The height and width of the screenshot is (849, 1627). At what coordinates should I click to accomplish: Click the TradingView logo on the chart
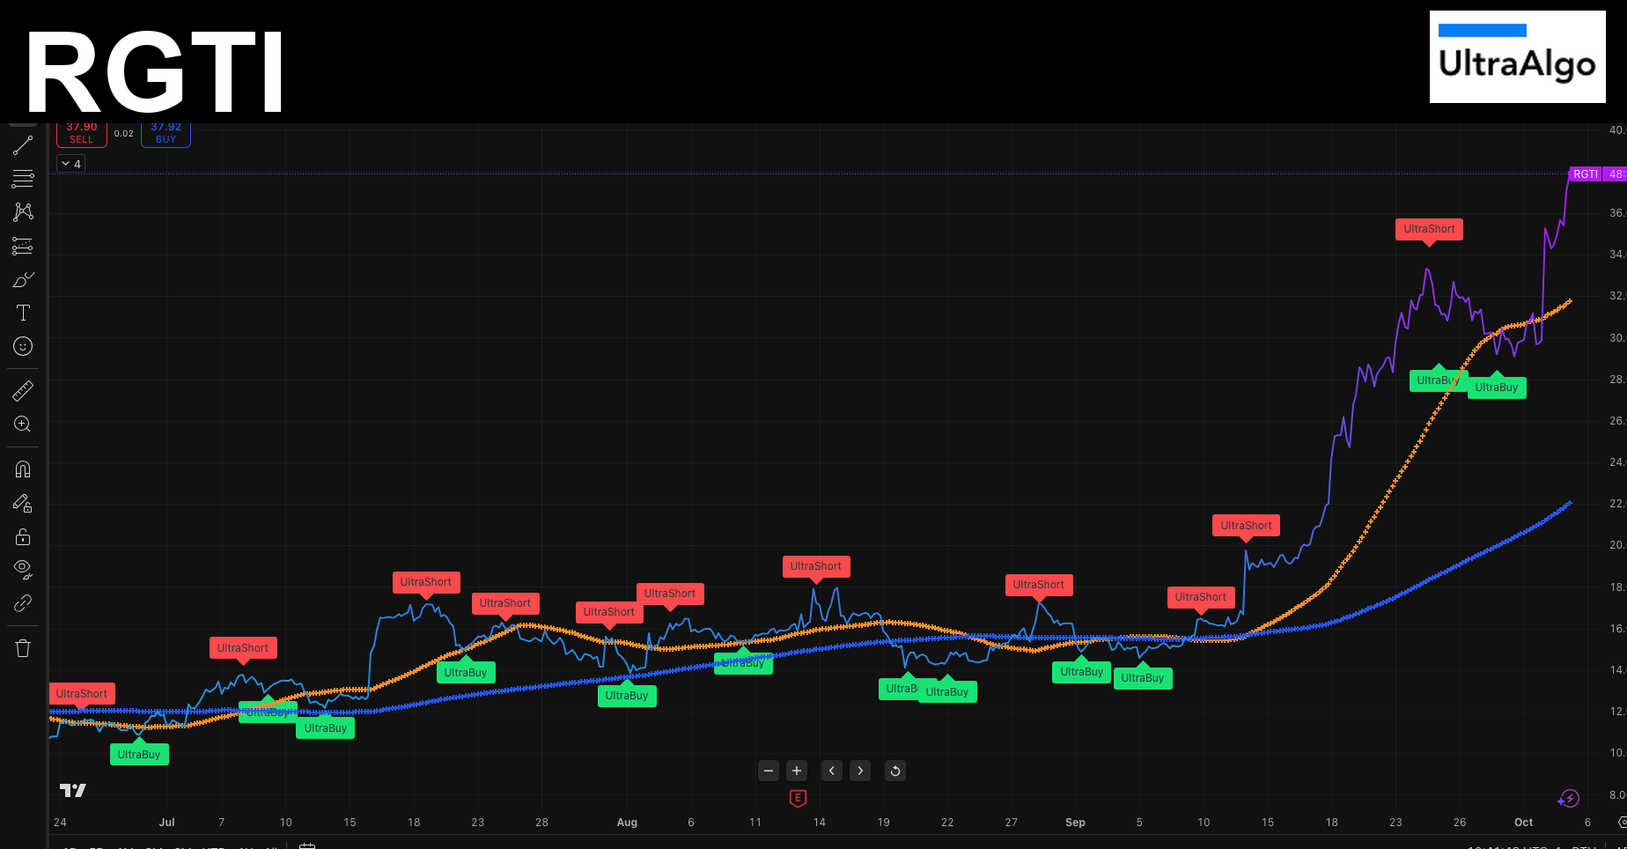(72, 790)
